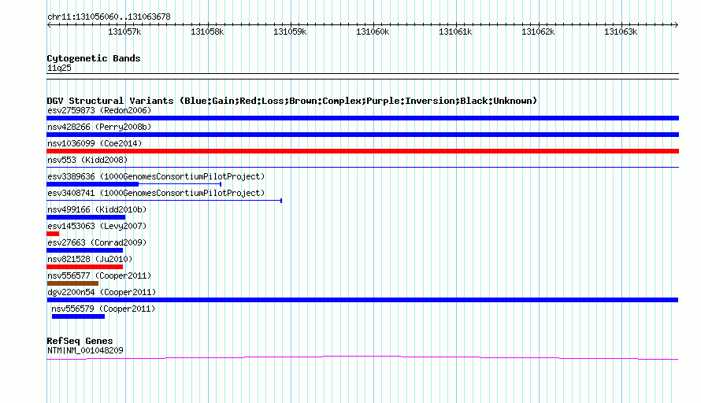
Task: Click esv27663 (Conrad2009) label
Action: pyautogui.click(x=97, y=242)
